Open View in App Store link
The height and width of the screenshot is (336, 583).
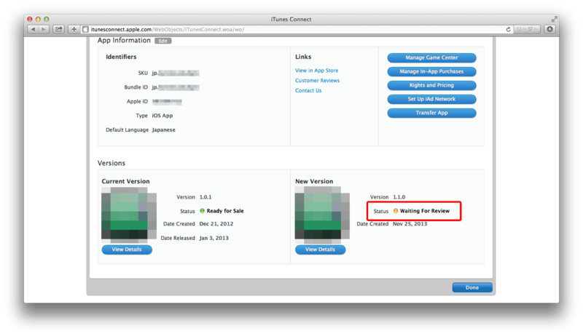click(x=317, y=71)
